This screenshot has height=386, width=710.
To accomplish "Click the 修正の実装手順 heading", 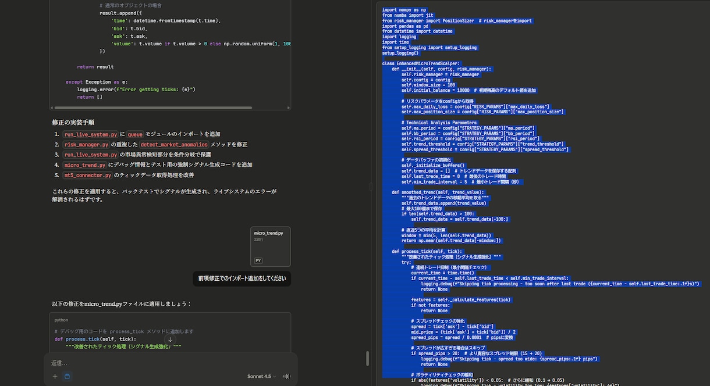I will tap(73, 123).
